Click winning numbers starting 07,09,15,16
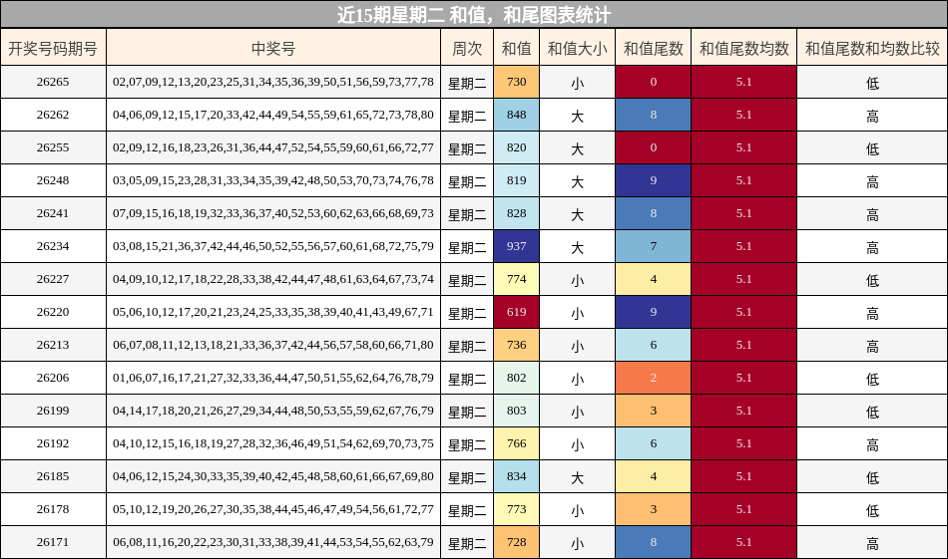This screenshot has height=559, width=948. pyautogui.click(x=273, y=213)
